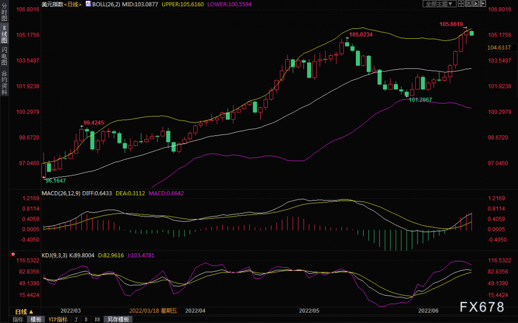Click the 2022/04 date label on timeline
The height and width of the screenshot is (323, 518).
point(195,311)
